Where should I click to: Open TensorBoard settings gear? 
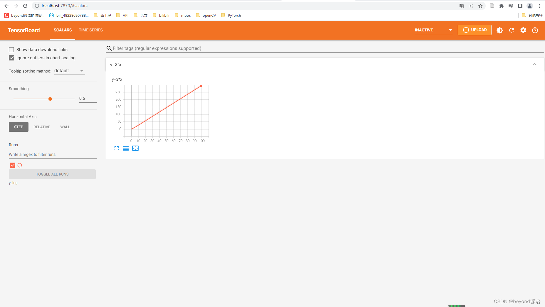pyautogui.click(x=523, y=30)
